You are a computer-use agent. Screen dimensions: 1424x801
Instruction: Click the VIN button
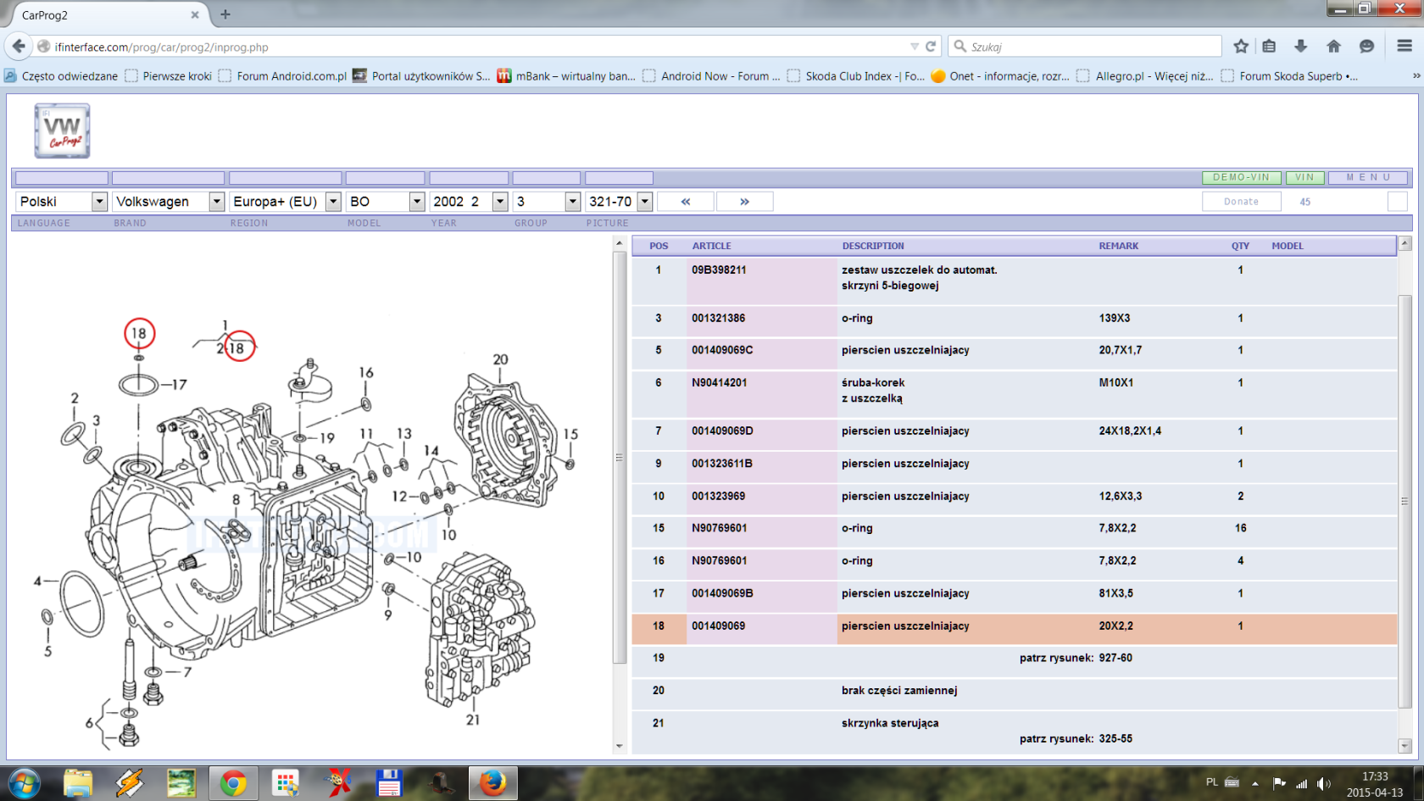(x=1304, y=177)
